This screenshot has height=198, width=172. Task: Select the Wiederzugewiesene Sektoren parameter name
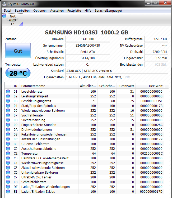click(43, 110)
